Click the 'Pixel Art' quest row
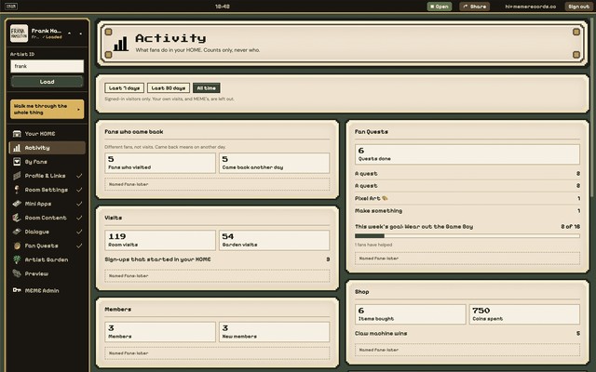The height and width of the screenshot is (372, 596). [467, 198]
